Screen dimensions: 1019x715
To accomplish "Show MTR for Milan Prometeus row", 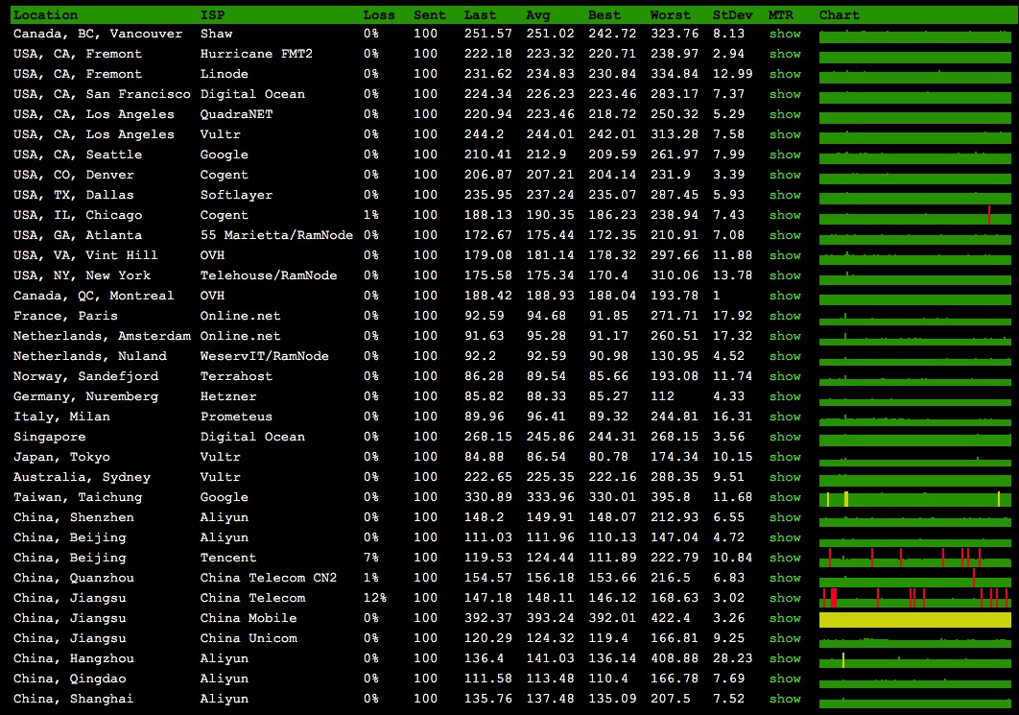I will click(785, 417).
